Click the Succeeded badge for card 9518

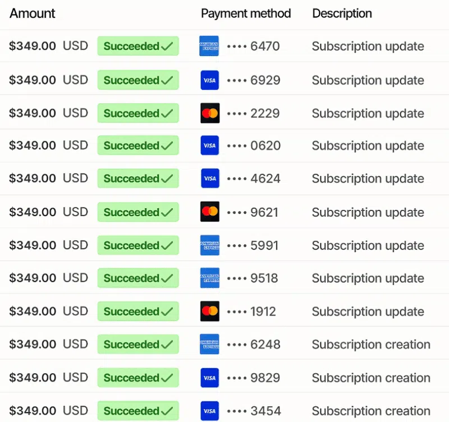138,278
